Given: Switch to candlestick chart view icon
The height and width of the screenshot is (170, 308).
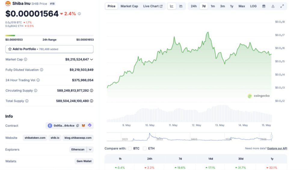Looking at the screenshot, I should 181,6.
